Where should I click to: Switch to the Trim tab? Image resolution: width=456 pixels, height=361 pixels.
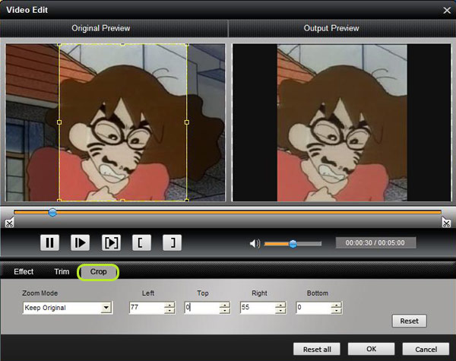[x=62, y=271]
